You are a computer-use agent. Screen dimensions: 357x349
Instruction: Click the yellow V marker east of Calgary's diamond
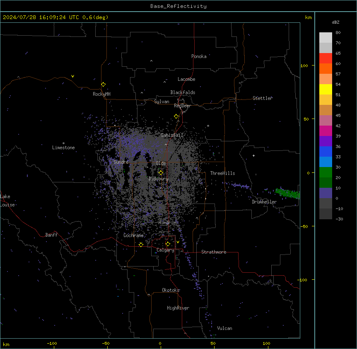(x=178, y=242)
